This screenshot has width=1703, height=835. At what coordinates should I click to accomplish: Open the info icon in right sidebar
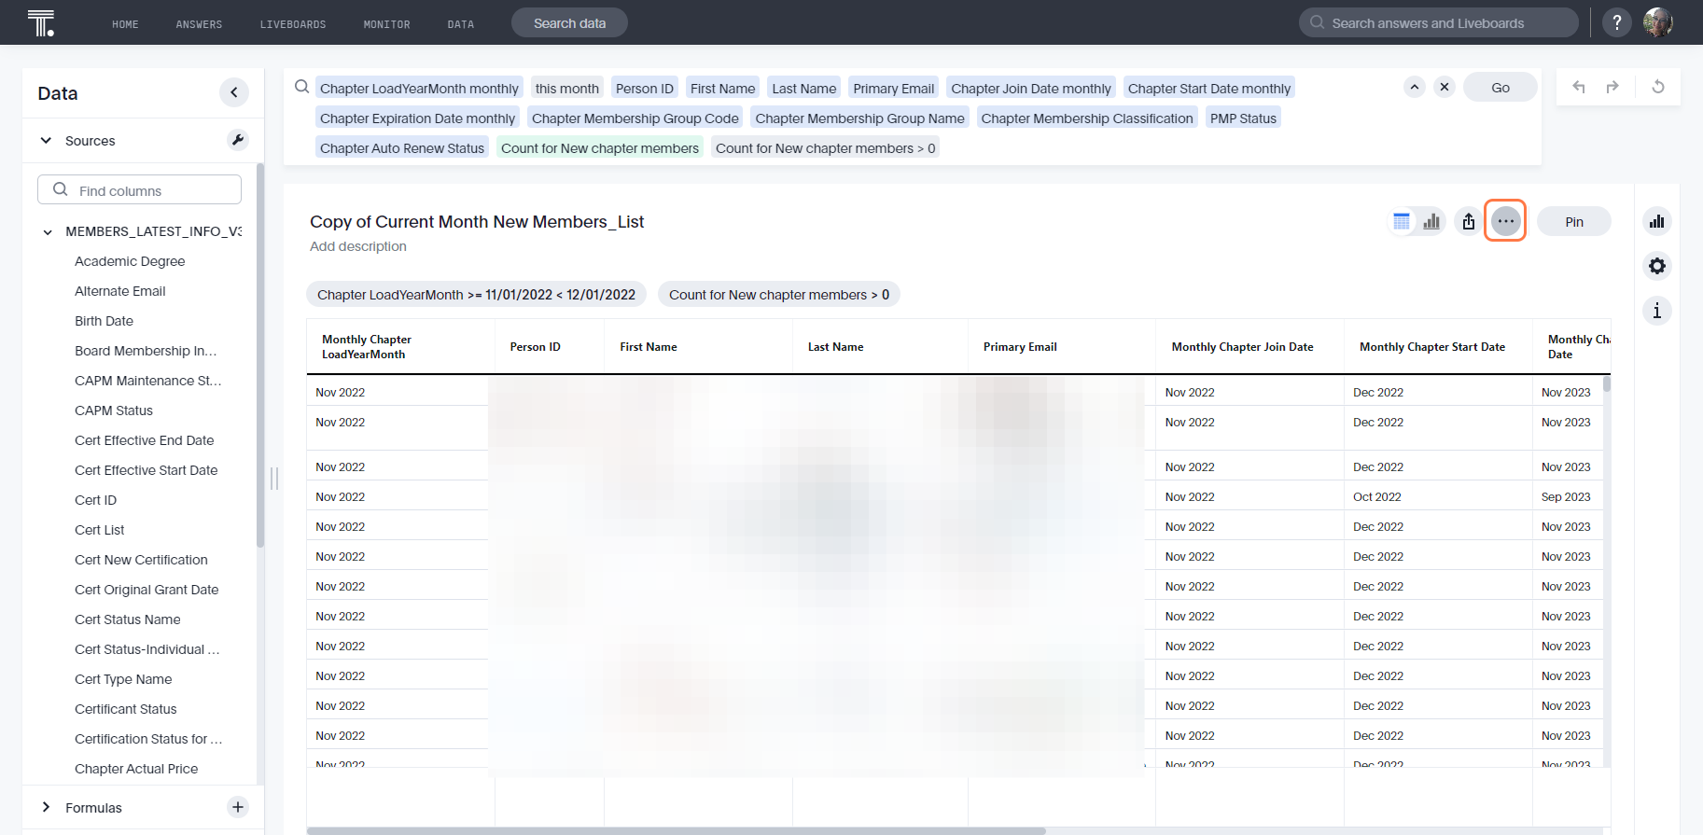point(1657,311)
